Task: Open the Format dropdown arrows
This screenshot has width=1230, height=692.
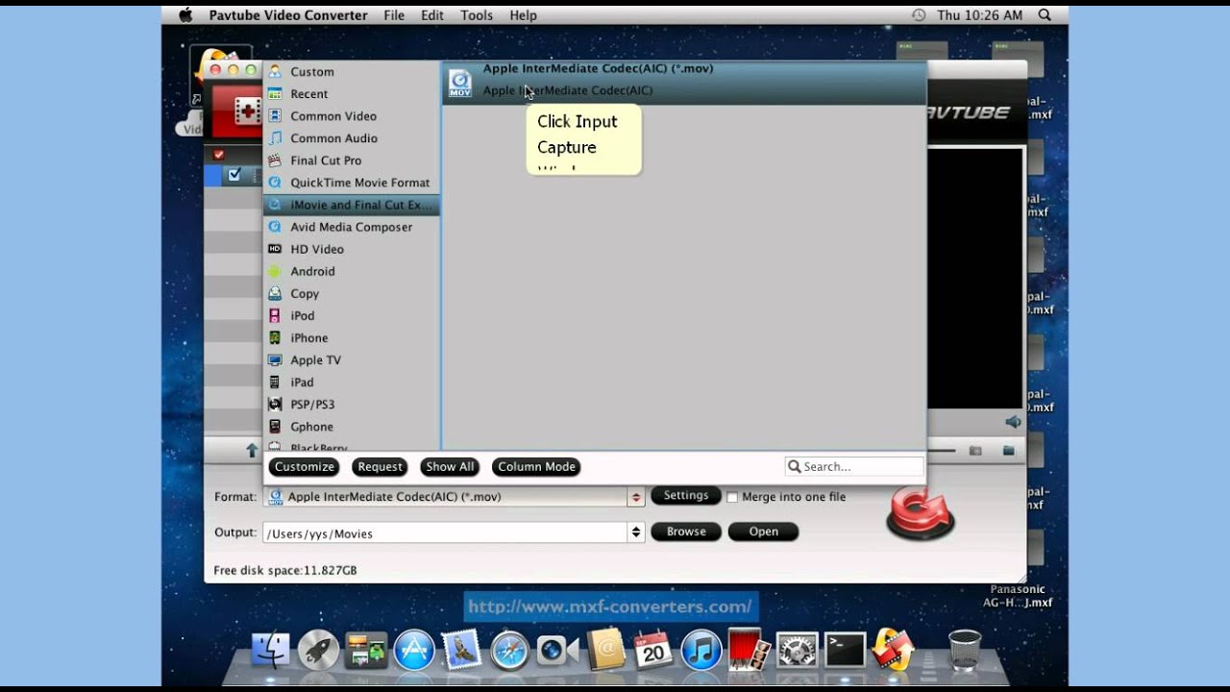Action: (x=636, y=497)
